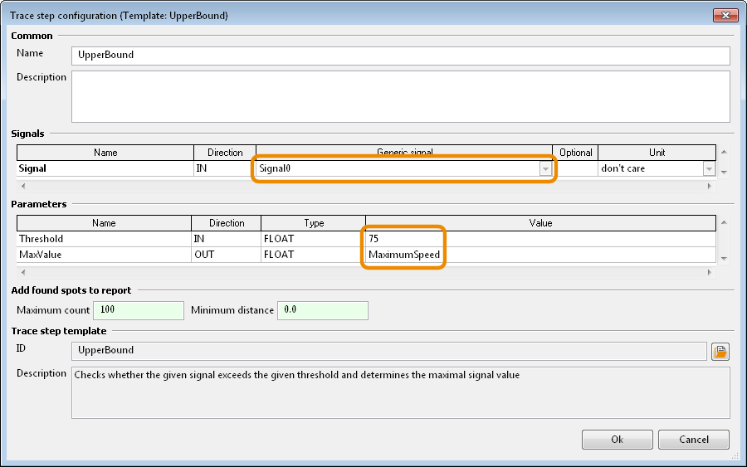
Task: Click the Optional column header
Action: (575, 153)
